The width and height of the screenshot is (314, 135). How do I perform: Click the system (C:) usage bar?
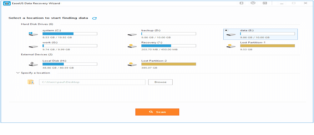pos(70,34)
